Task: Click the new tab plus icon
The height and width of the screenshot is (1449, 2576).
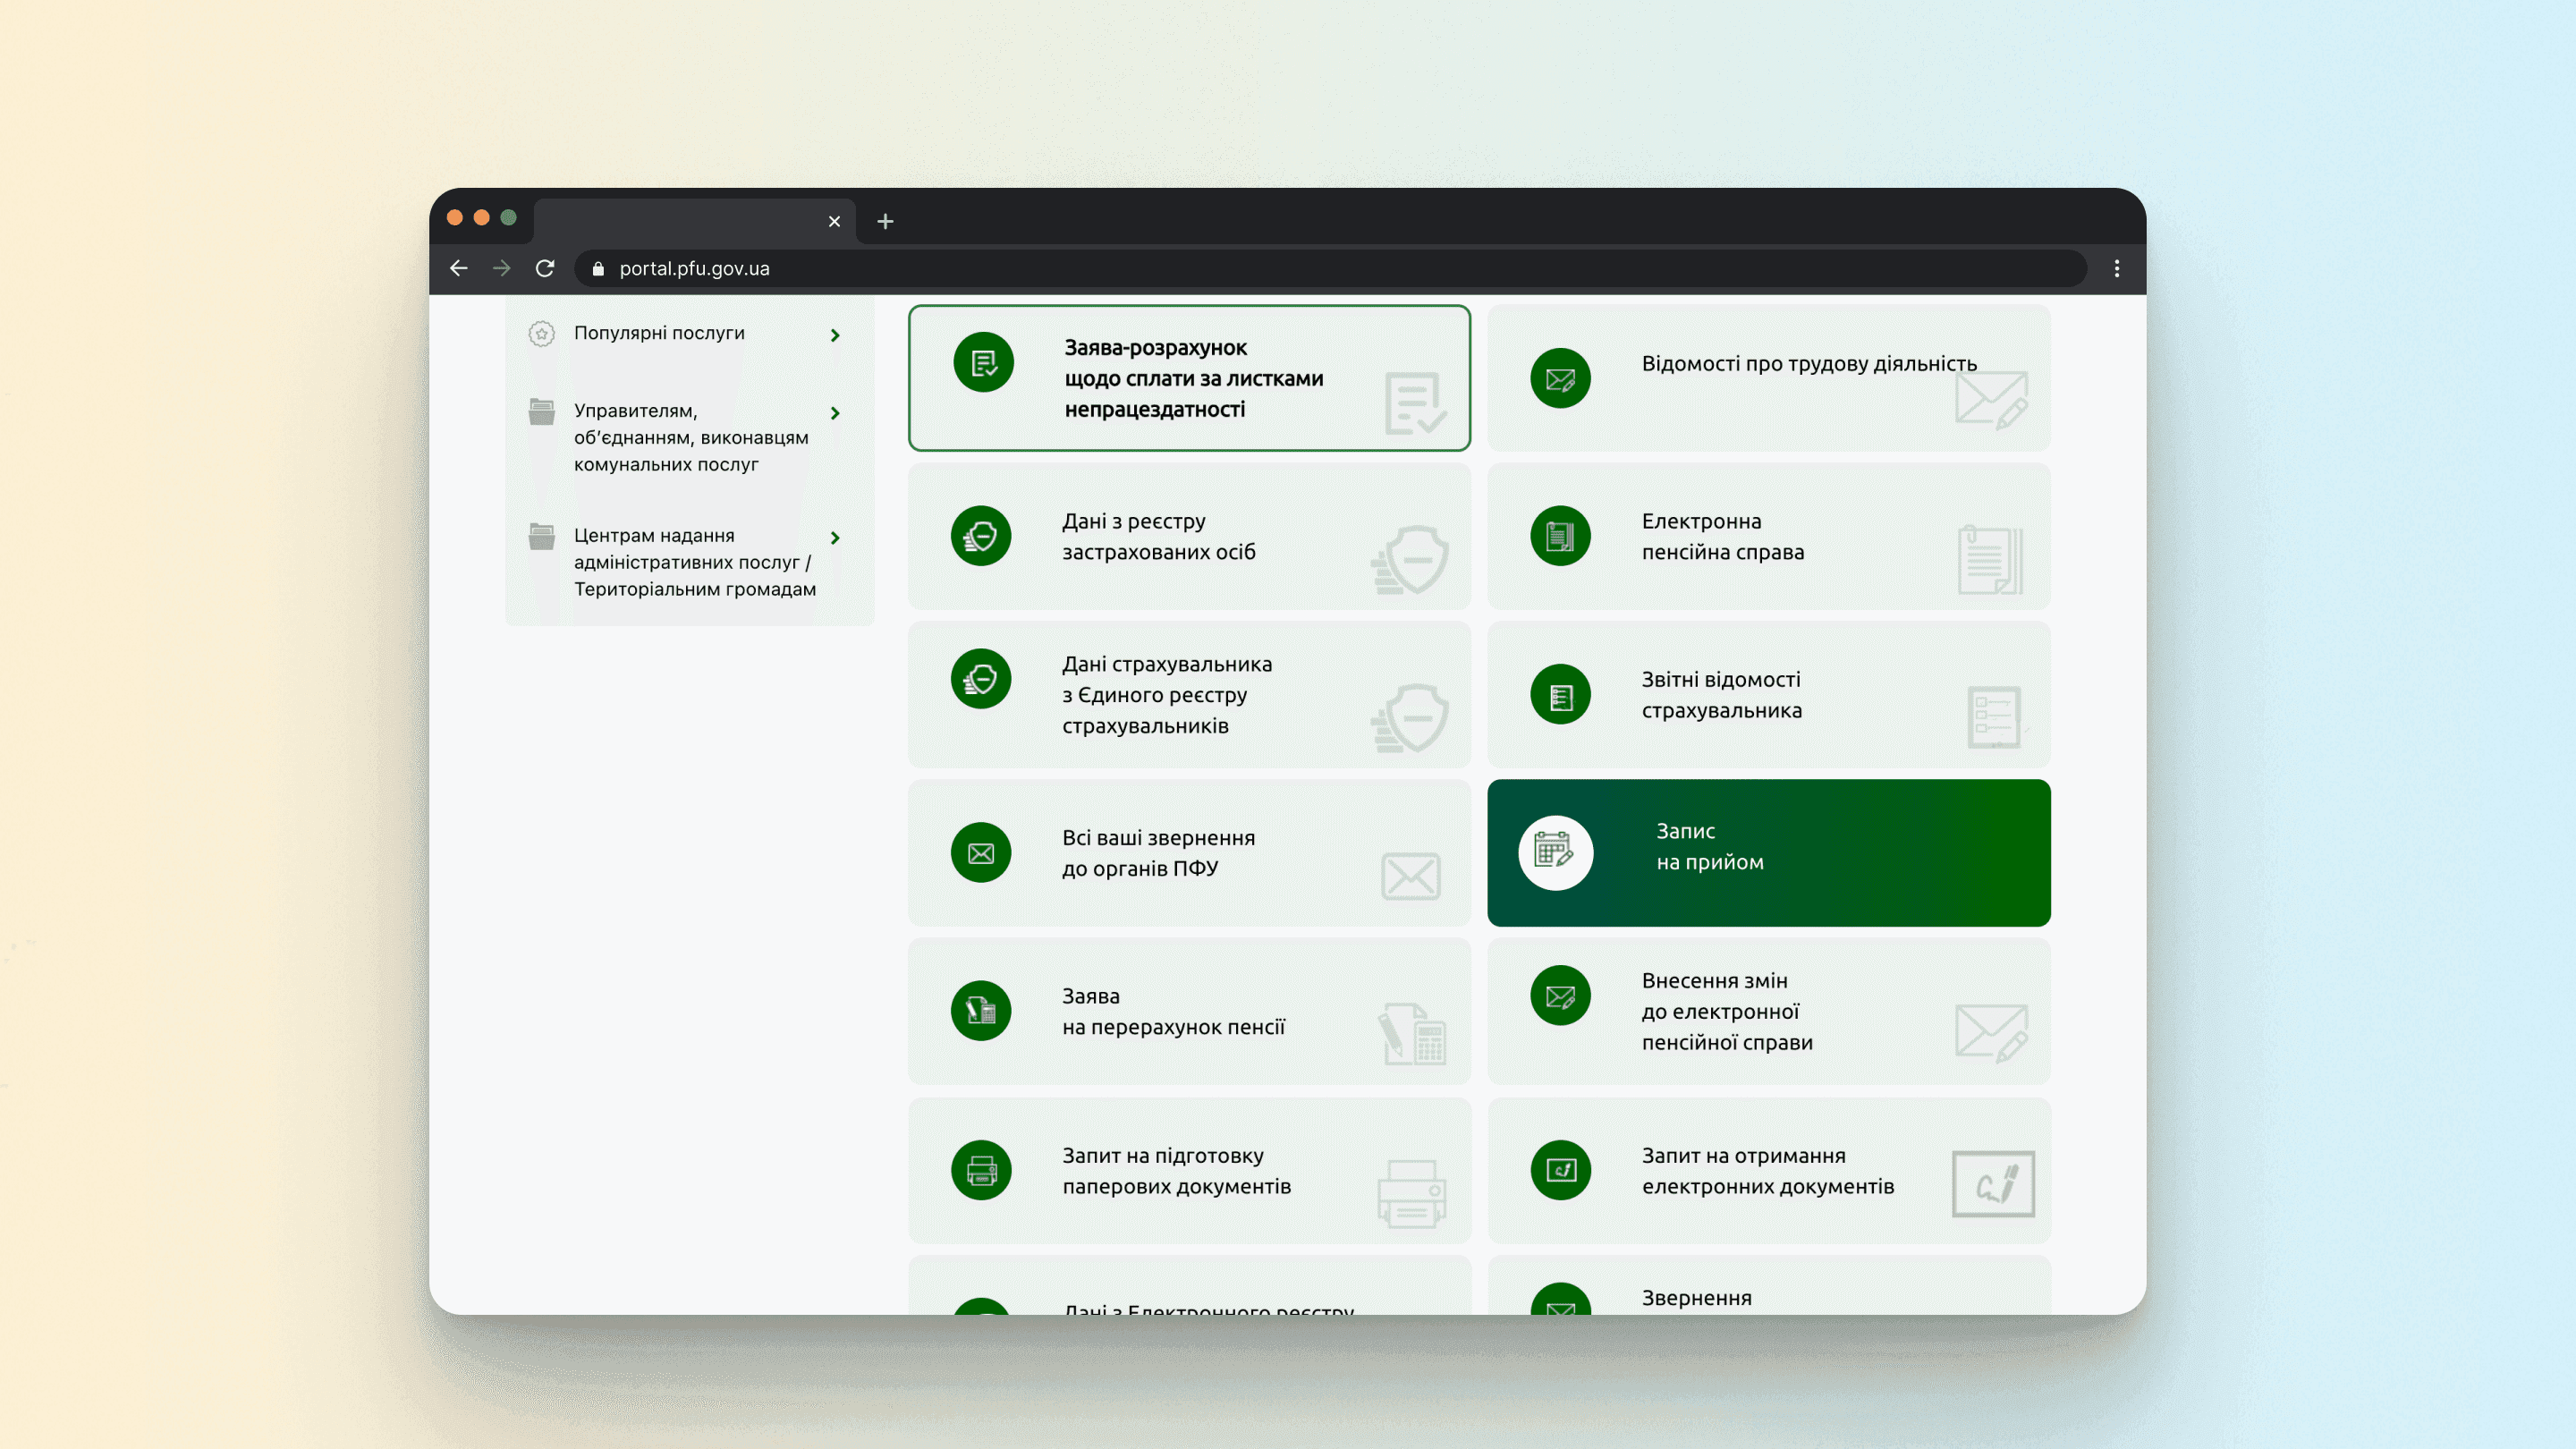Action: [x=885, y=221]
